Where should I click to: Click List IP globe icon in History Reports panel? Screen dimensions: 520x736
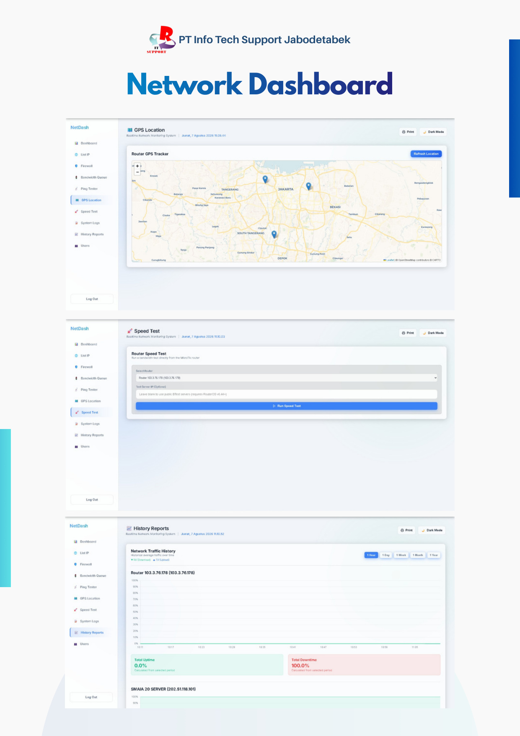[75, 553]
